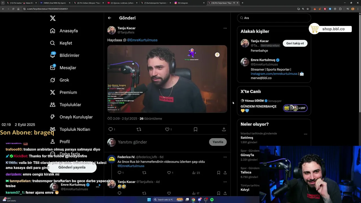Open Keşfet explore page
This screenshot has height=203, width=361.
pyautogui.click(x=61, y=43)
